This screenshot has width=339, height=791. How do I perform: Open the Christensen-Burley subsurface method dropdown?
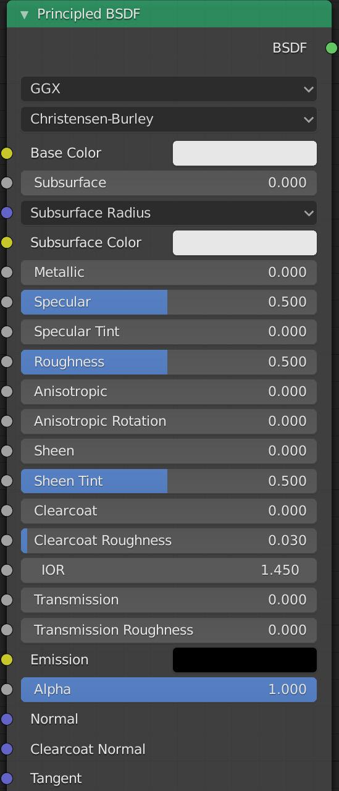pyautogui.click(x=169, y=119)
